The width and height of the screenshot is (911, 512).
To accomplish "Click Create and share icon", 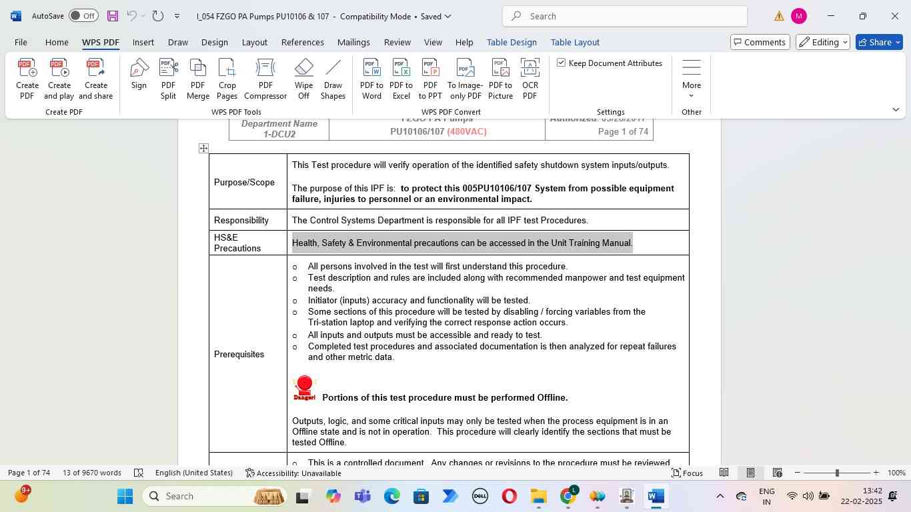I will (95, 79).
